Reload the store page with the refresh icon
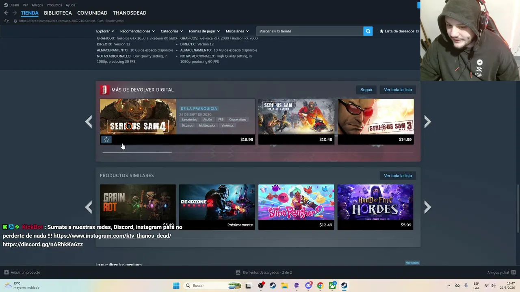This screenshot has height=292, width=520. click(6, 21)
